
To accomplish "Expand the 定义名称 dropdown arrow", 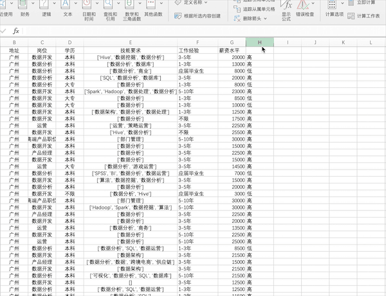I will pos(206,3).
